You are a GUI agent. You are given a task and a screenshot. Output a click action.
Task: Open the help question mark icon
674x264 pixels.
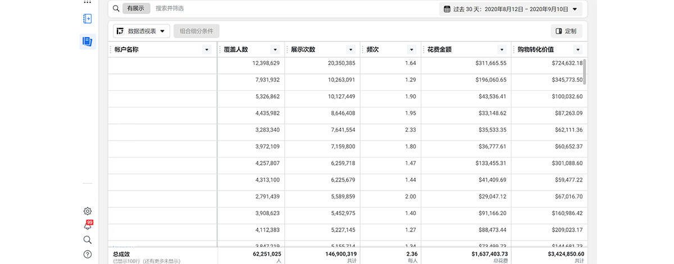click(x=88, y=254)
